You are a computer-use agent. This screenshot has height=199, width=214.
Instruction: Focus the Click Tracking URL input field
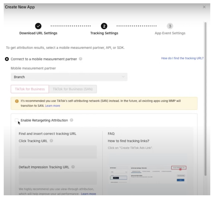click(x=58, y=152)
